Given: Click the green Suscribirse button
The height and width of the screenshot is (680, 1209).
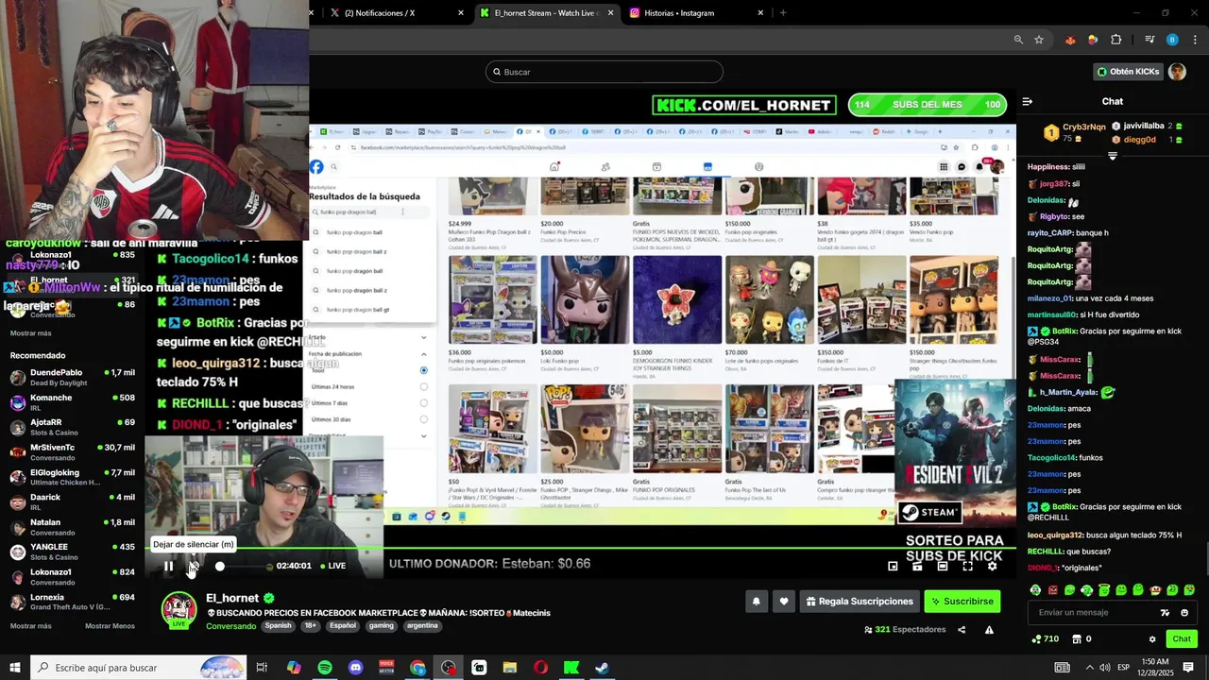Looking at the screenshot, I should (962, 601).
